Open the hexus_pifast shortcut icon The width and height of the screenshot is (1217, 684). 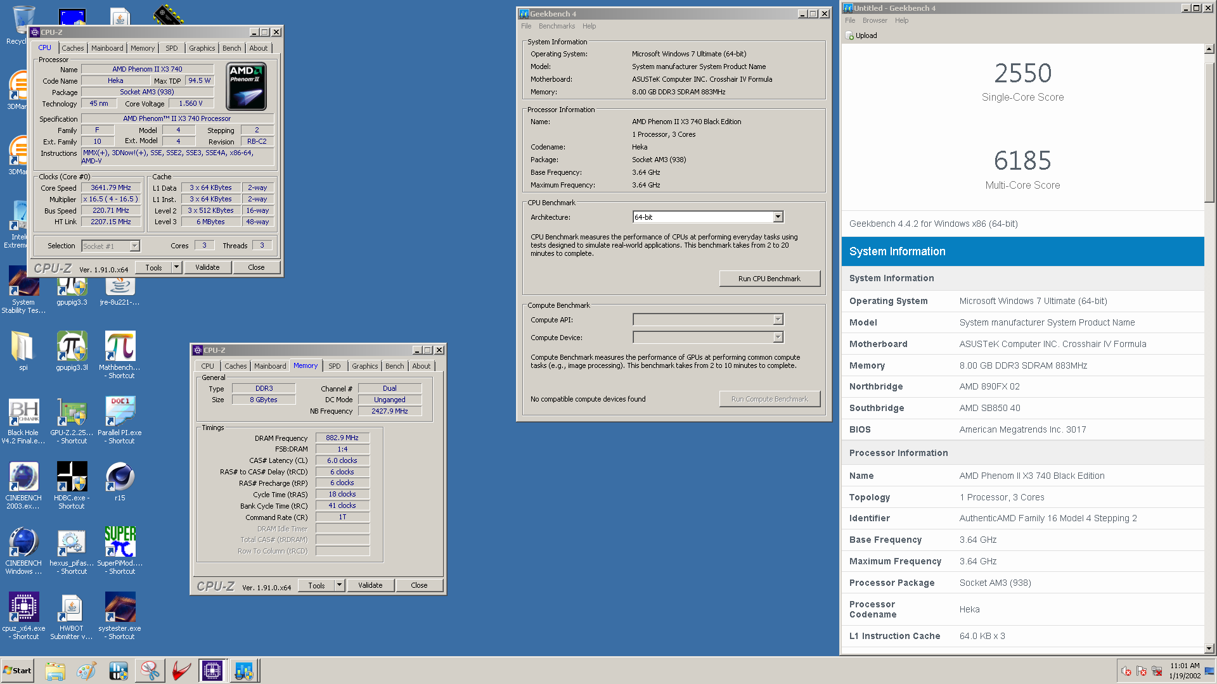(x=72, y=551)
